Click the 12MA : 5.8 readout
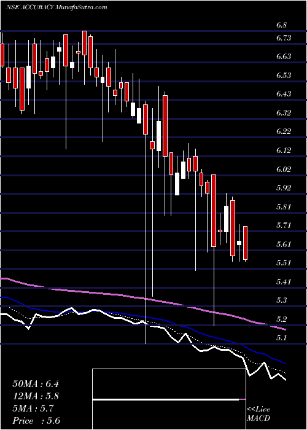The image size is (307, 430). coord(36,396)
